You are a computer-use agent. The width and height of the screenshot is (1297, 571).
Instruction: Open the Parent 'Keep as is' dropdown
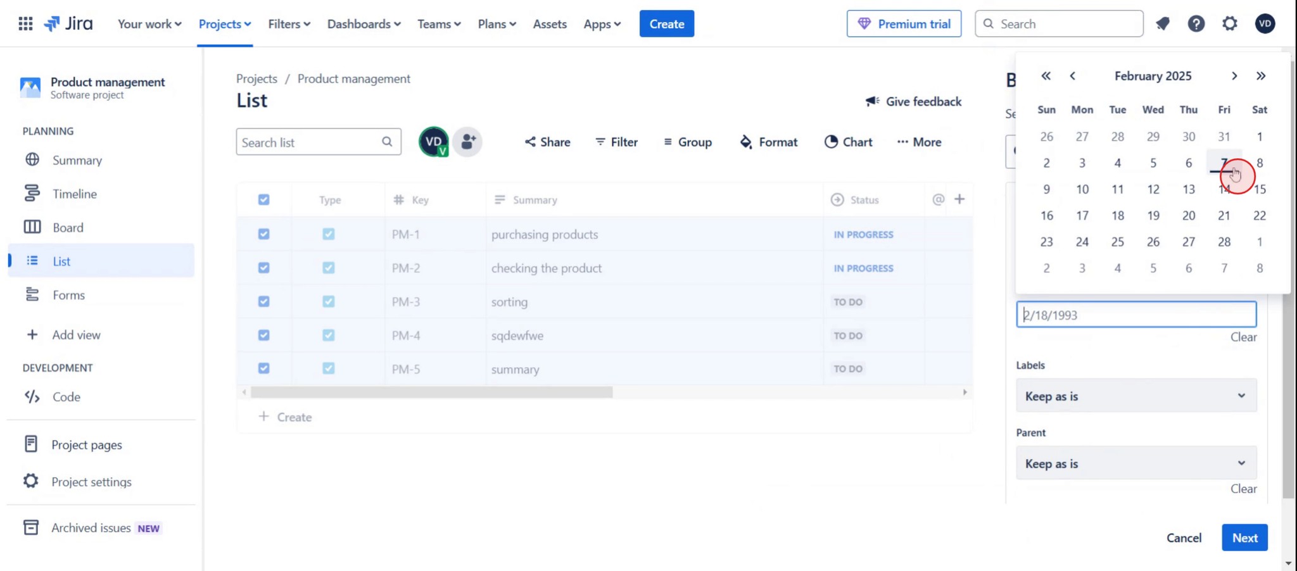click(x=1136, y=463)
